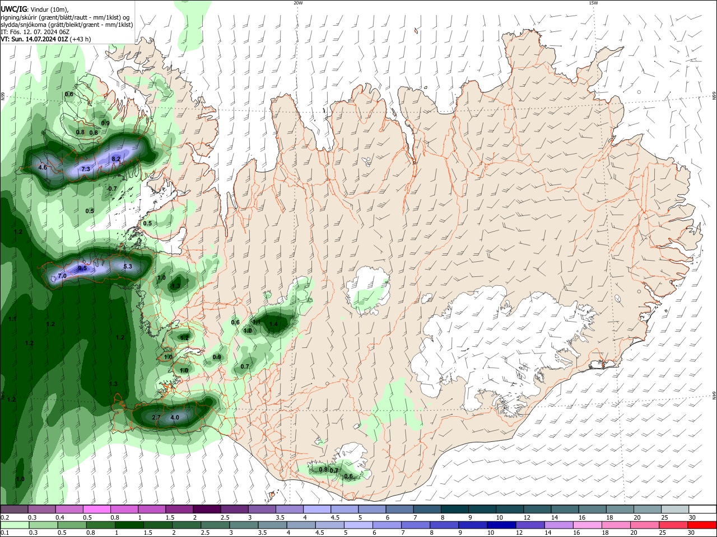Screen dimensions: 717x537
Task: Select the darkest green 1 swatch in lower legend
Action: (129, 525)
